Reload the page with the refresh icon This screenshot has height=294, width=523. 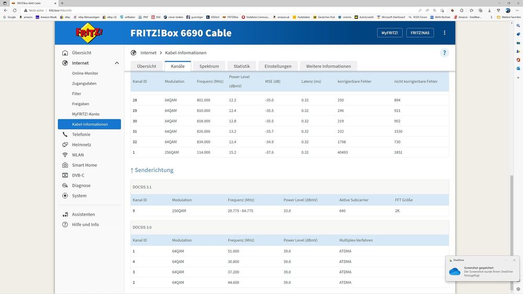tap(14, 10)
